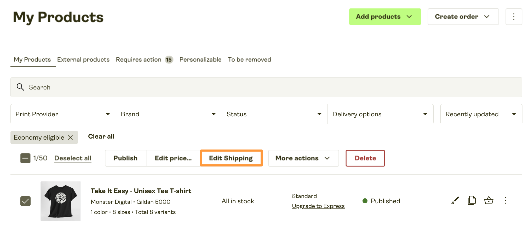Click Upgrade to Express link

tap(318, 206)
